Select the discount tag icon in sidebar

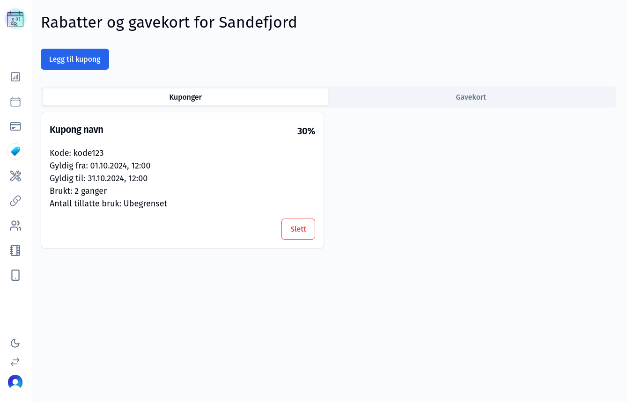15,151
